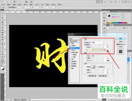The image size is (132, 101).
Task: Open the 文件(F) File menu
Action: 3,4
